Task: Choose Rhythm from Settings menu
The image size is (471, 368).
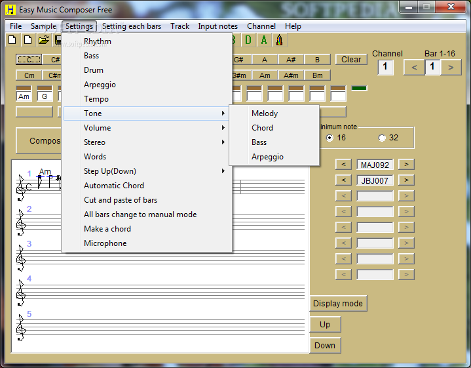Action: (145, 41)
